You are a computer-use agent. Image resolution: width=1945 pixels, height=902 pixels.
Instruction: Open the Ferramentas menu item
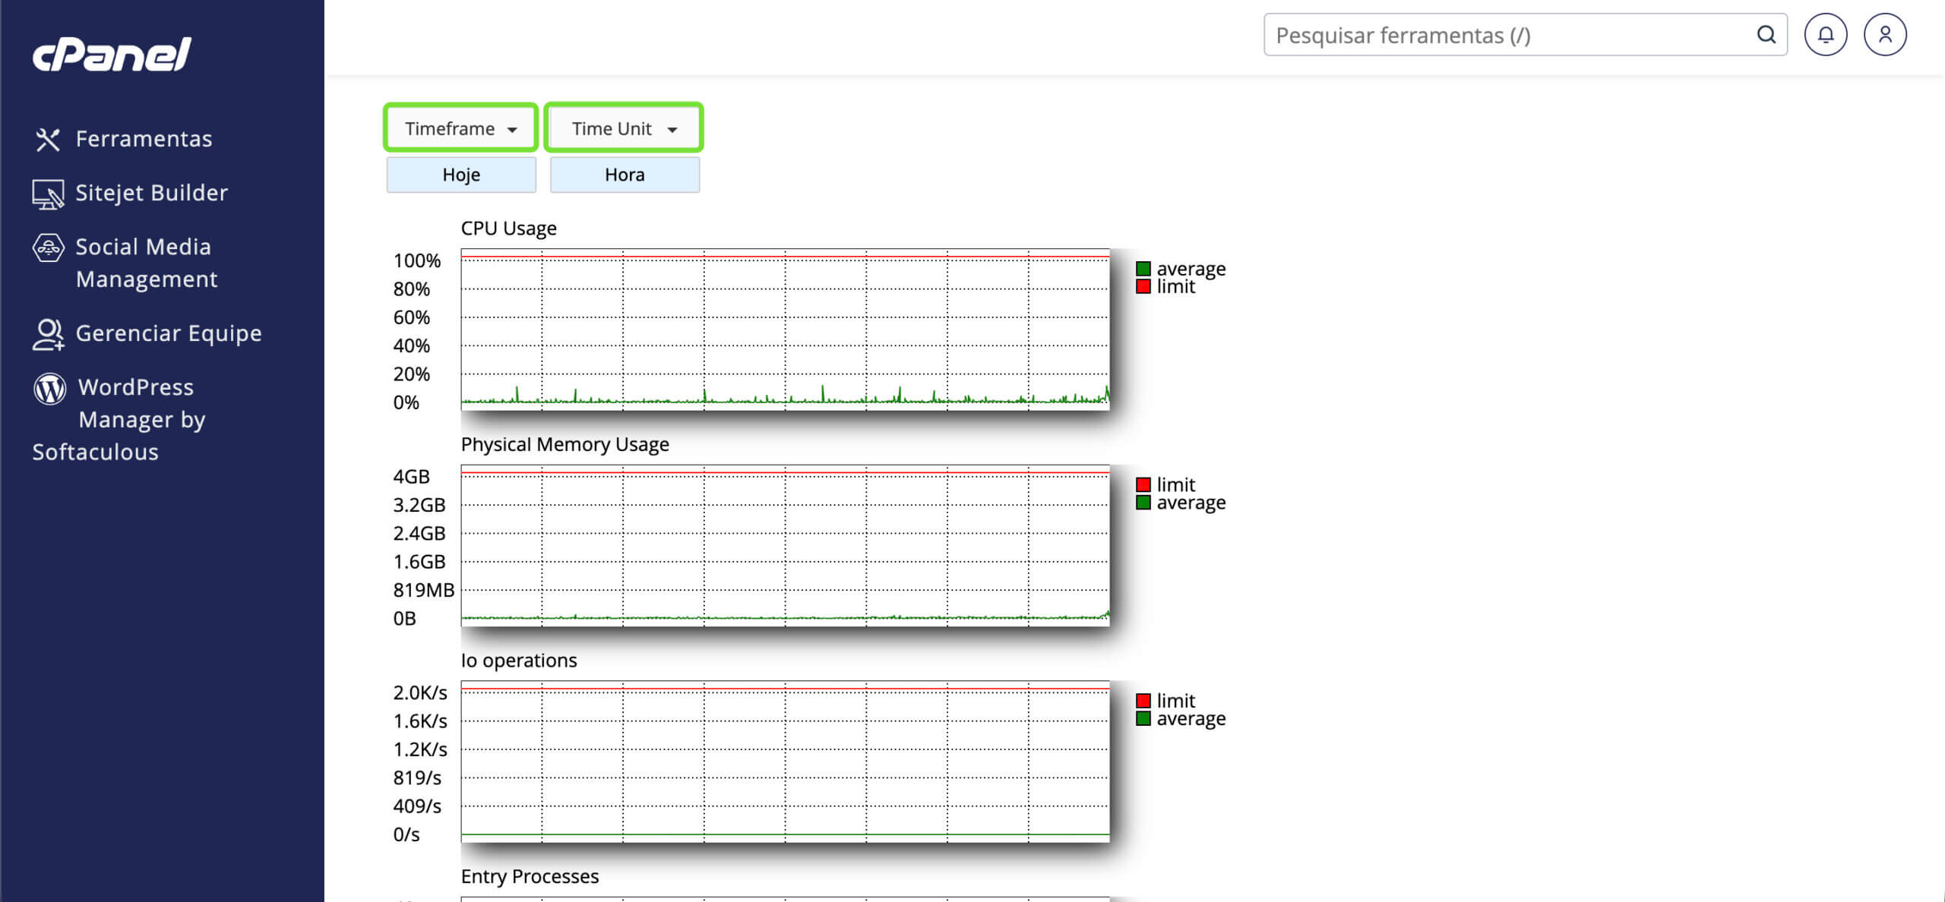pyautogui.click(x=144, y=139)
